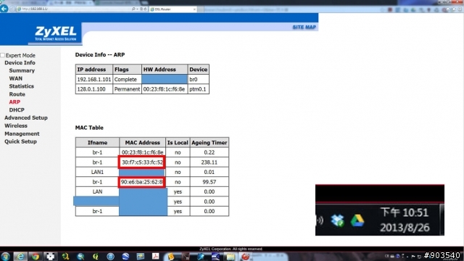
Task: Click the Ifname column header
Action: [97, 143]
